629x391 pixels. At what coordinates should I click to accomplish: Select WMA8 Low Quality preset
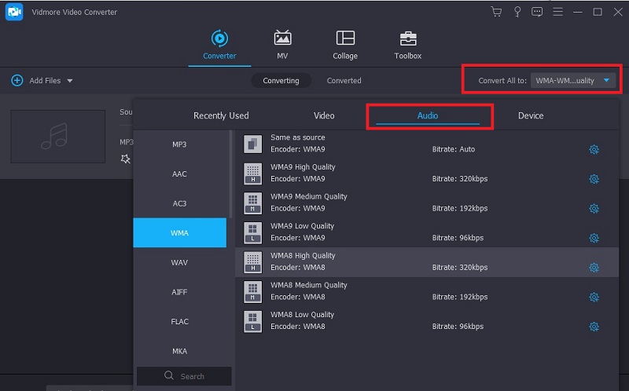[x=426, y=321]
